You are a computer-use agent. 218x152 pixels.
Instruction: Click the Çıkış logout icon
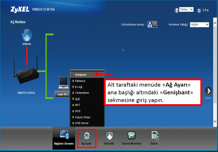[199, 10]
